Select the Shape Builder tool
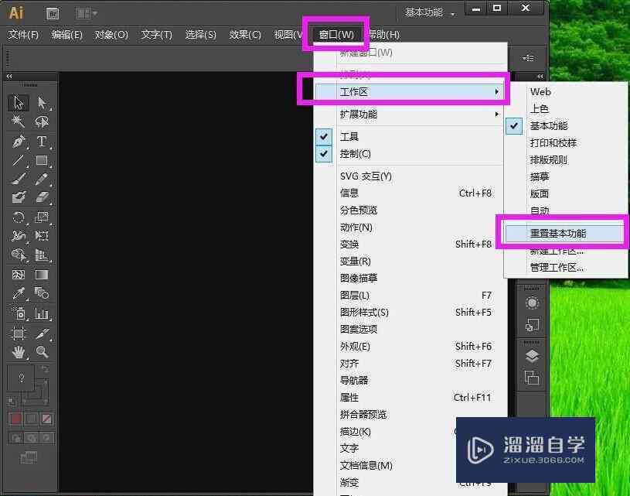This screenshot has width=630, height=496. point(19,255)
